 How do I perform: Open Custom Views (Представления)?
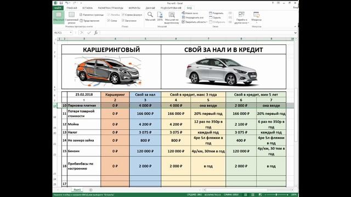click(x=89, y=21)
